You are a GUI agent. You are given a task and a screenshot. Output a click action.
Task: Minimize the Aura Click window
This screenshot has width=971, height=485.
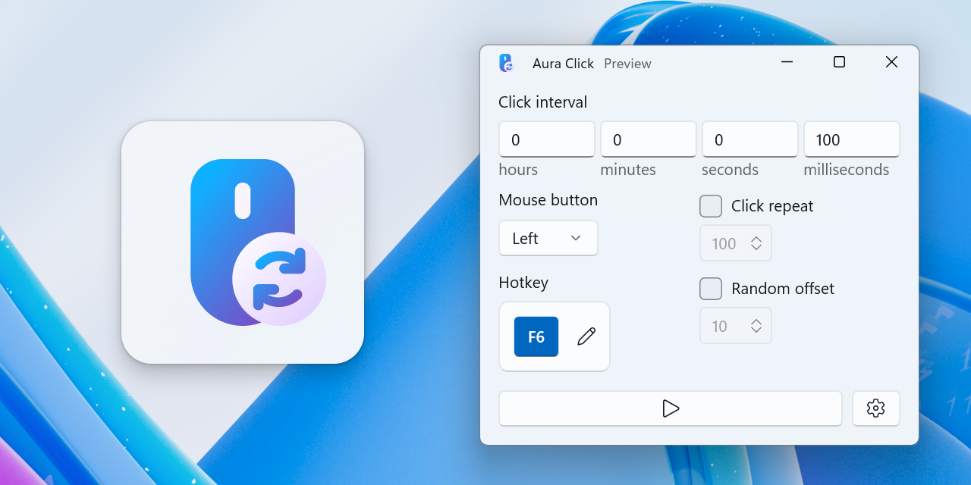(x=787, y=62)
